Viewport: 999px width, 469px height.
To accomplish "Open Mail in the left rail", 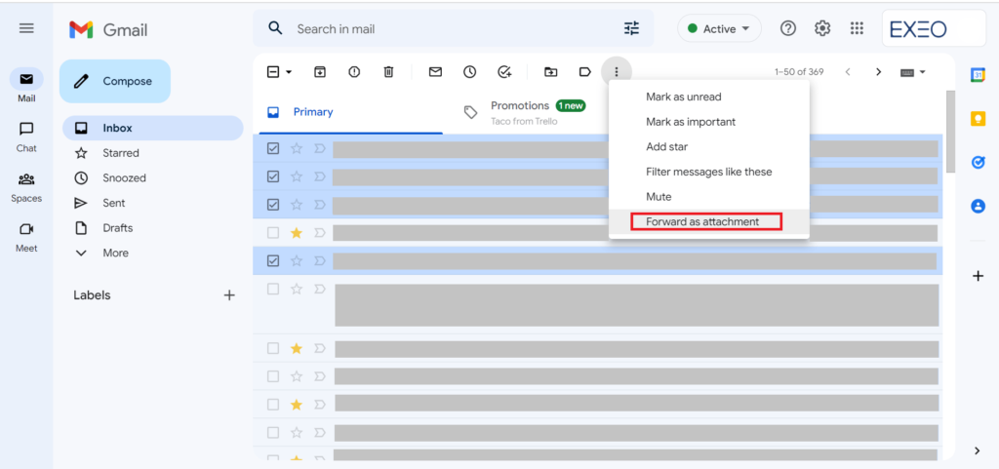I will pos(26,86).
